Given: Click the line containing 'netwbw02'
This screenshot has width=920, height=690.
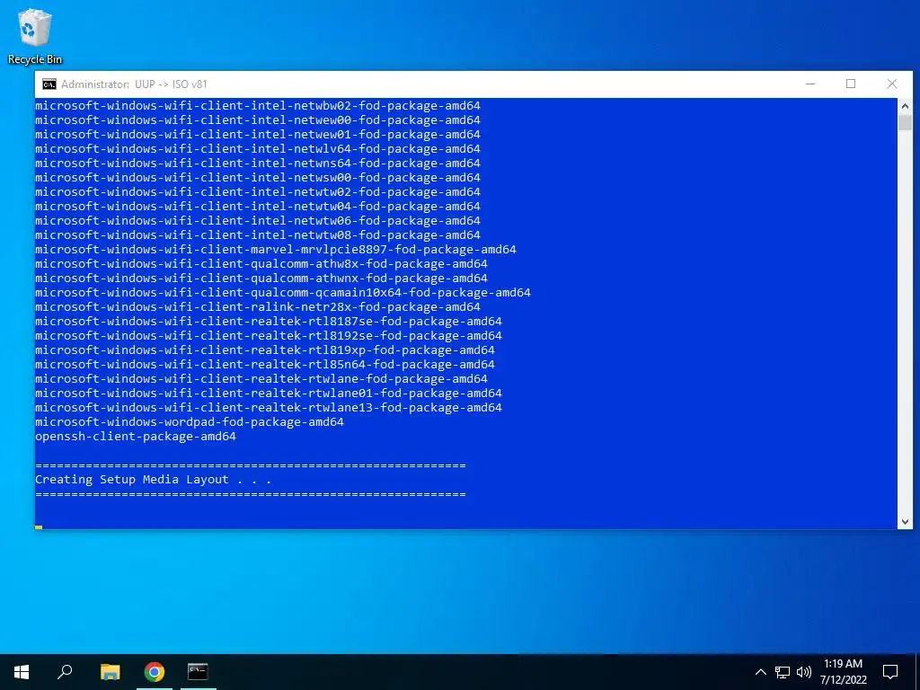Looking at the screenshot, I should pos(258,106).
